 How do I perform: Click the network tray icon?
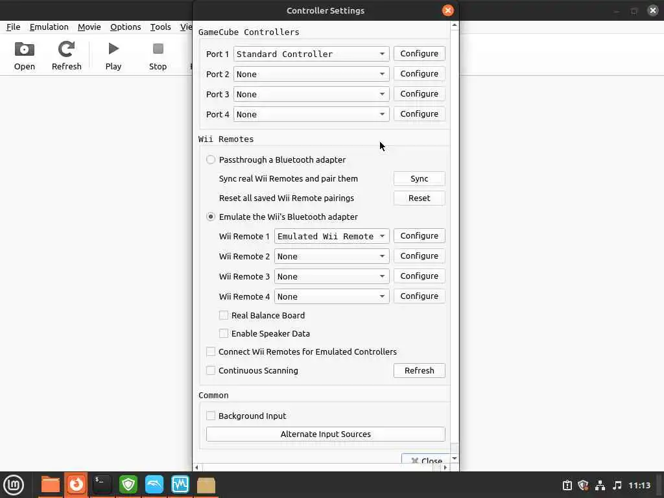600,485
